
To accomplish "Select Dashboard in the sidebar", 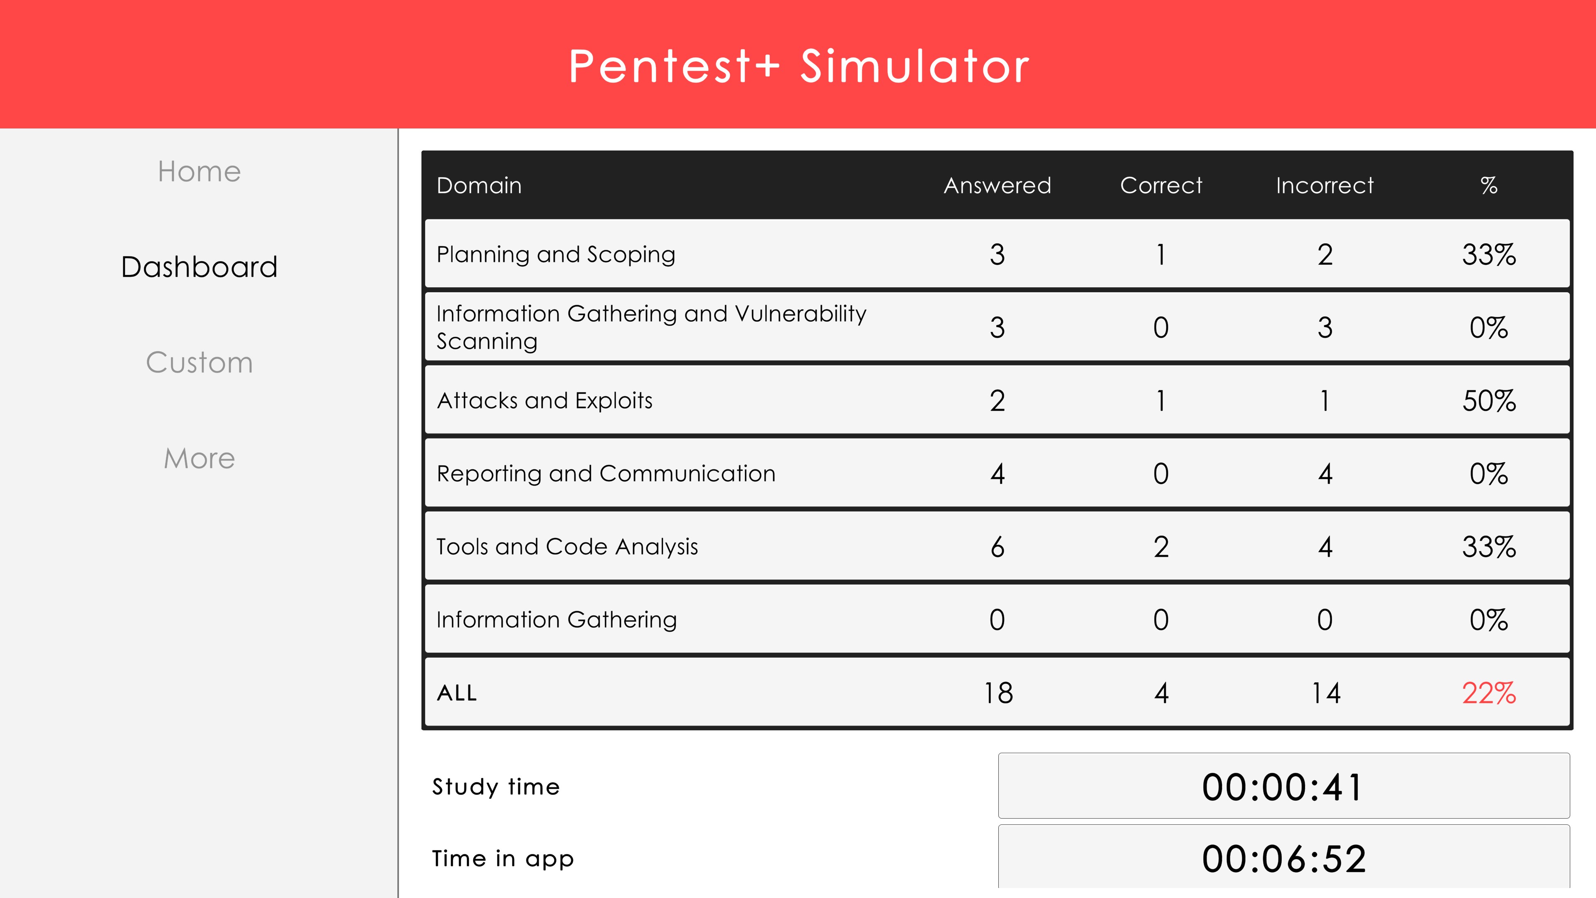I will point(199,267).
